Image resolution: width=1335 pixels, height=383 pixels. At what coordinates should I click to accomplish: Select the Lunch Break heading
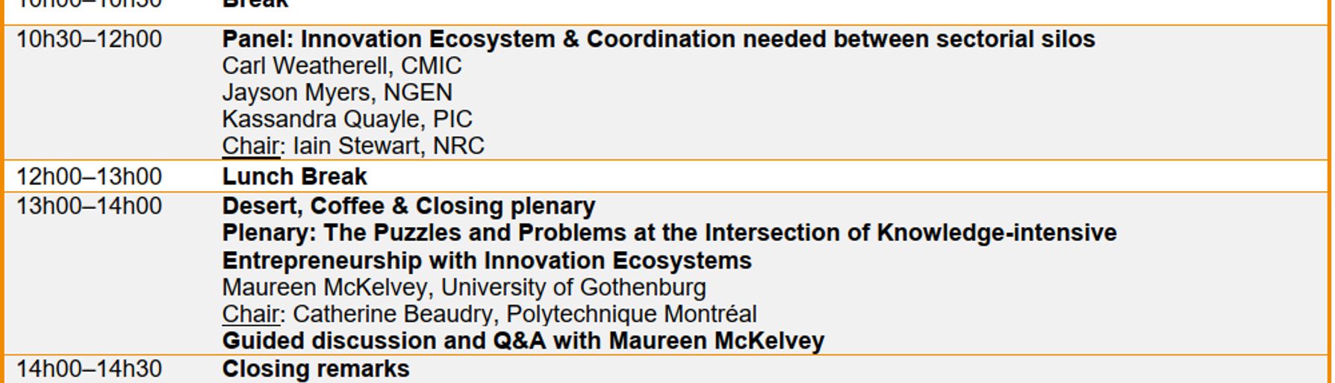tap(294, 177)
